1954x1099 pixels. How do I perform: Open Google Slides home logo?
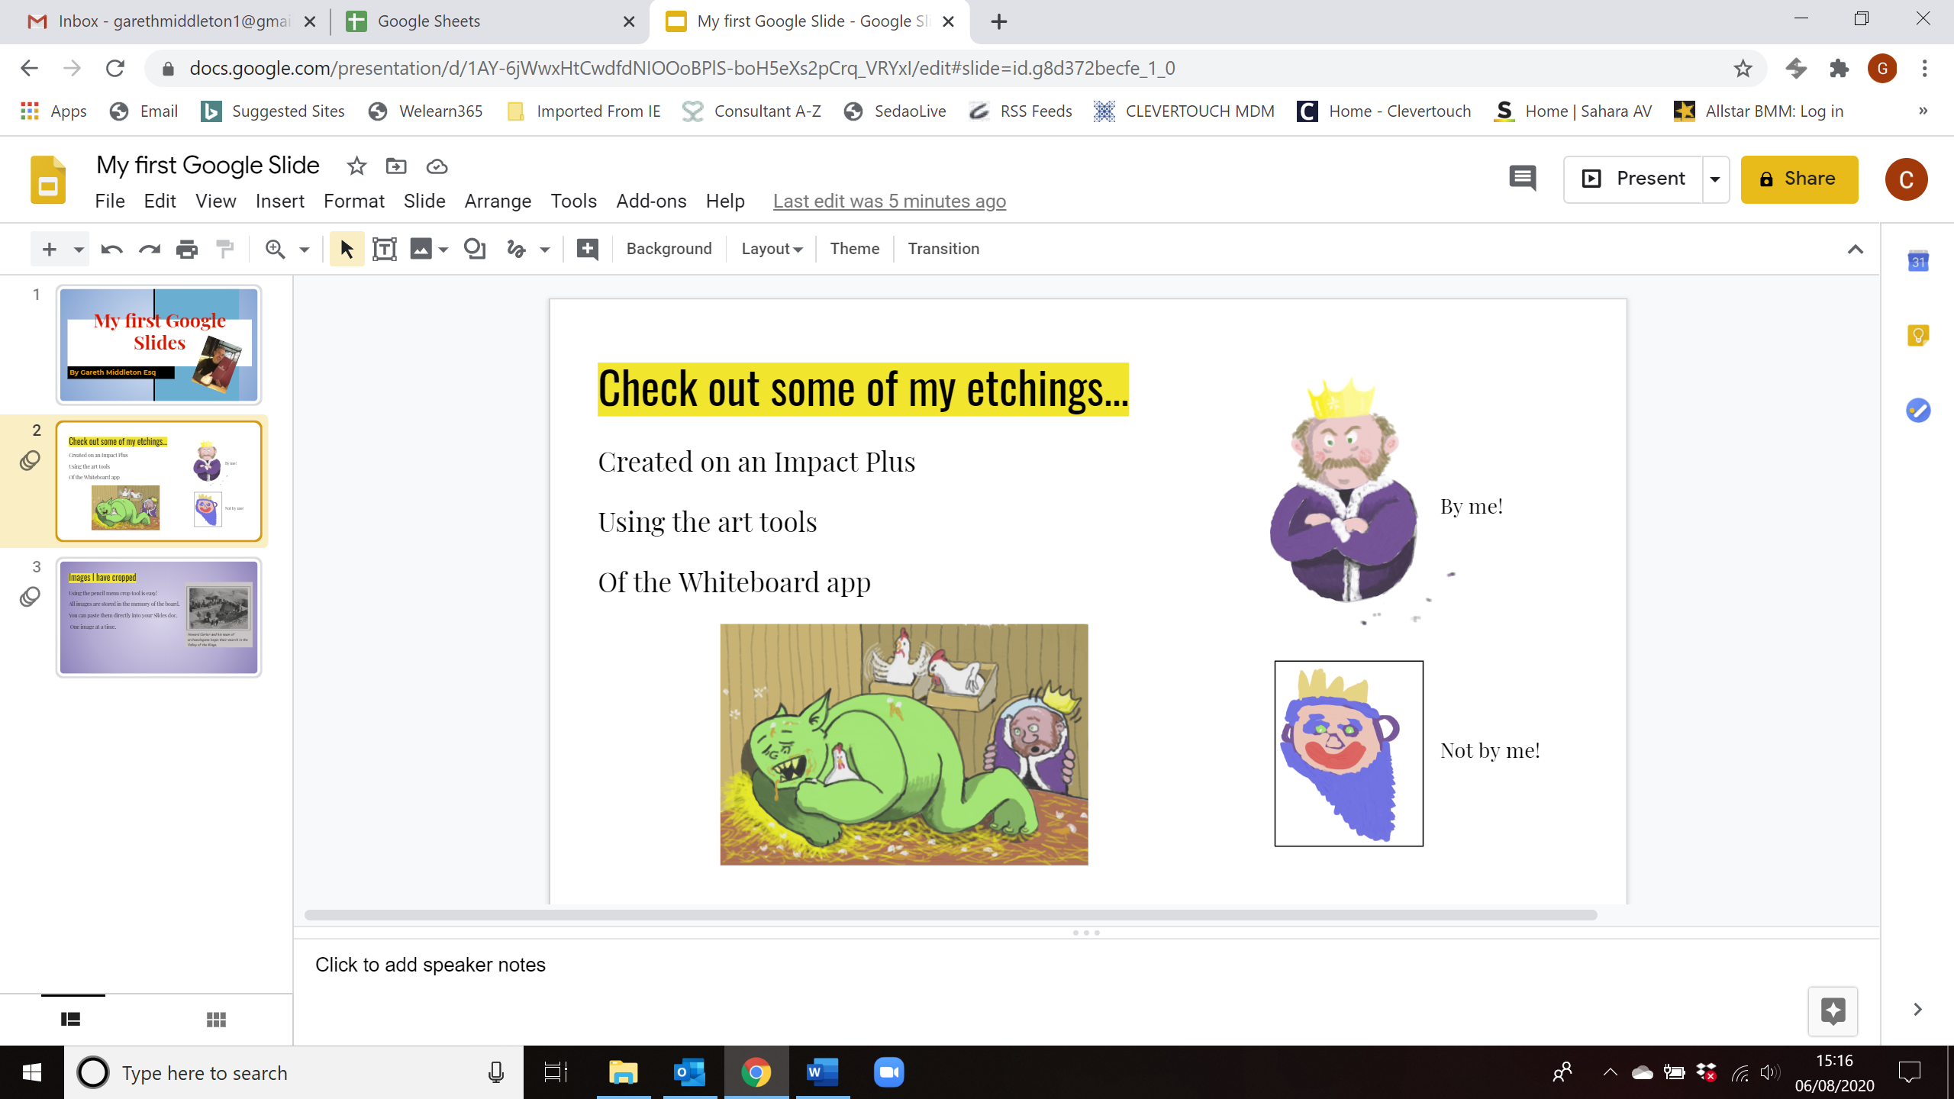(48, 179)
